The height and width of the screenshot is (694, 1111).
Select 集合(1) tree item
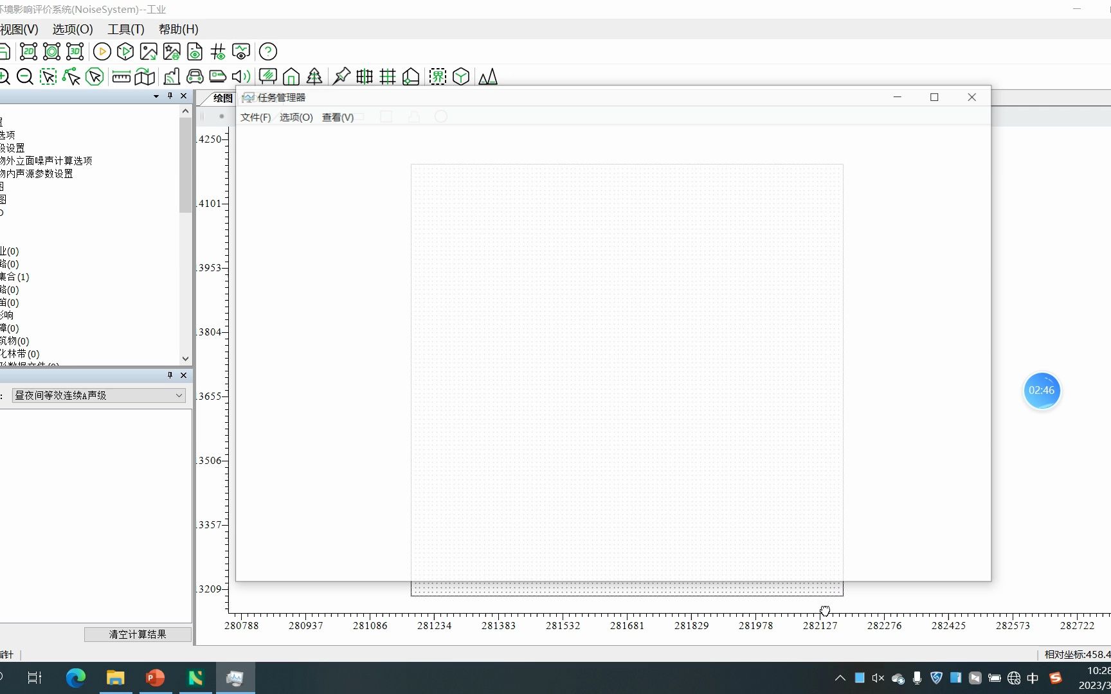[14, 277]
